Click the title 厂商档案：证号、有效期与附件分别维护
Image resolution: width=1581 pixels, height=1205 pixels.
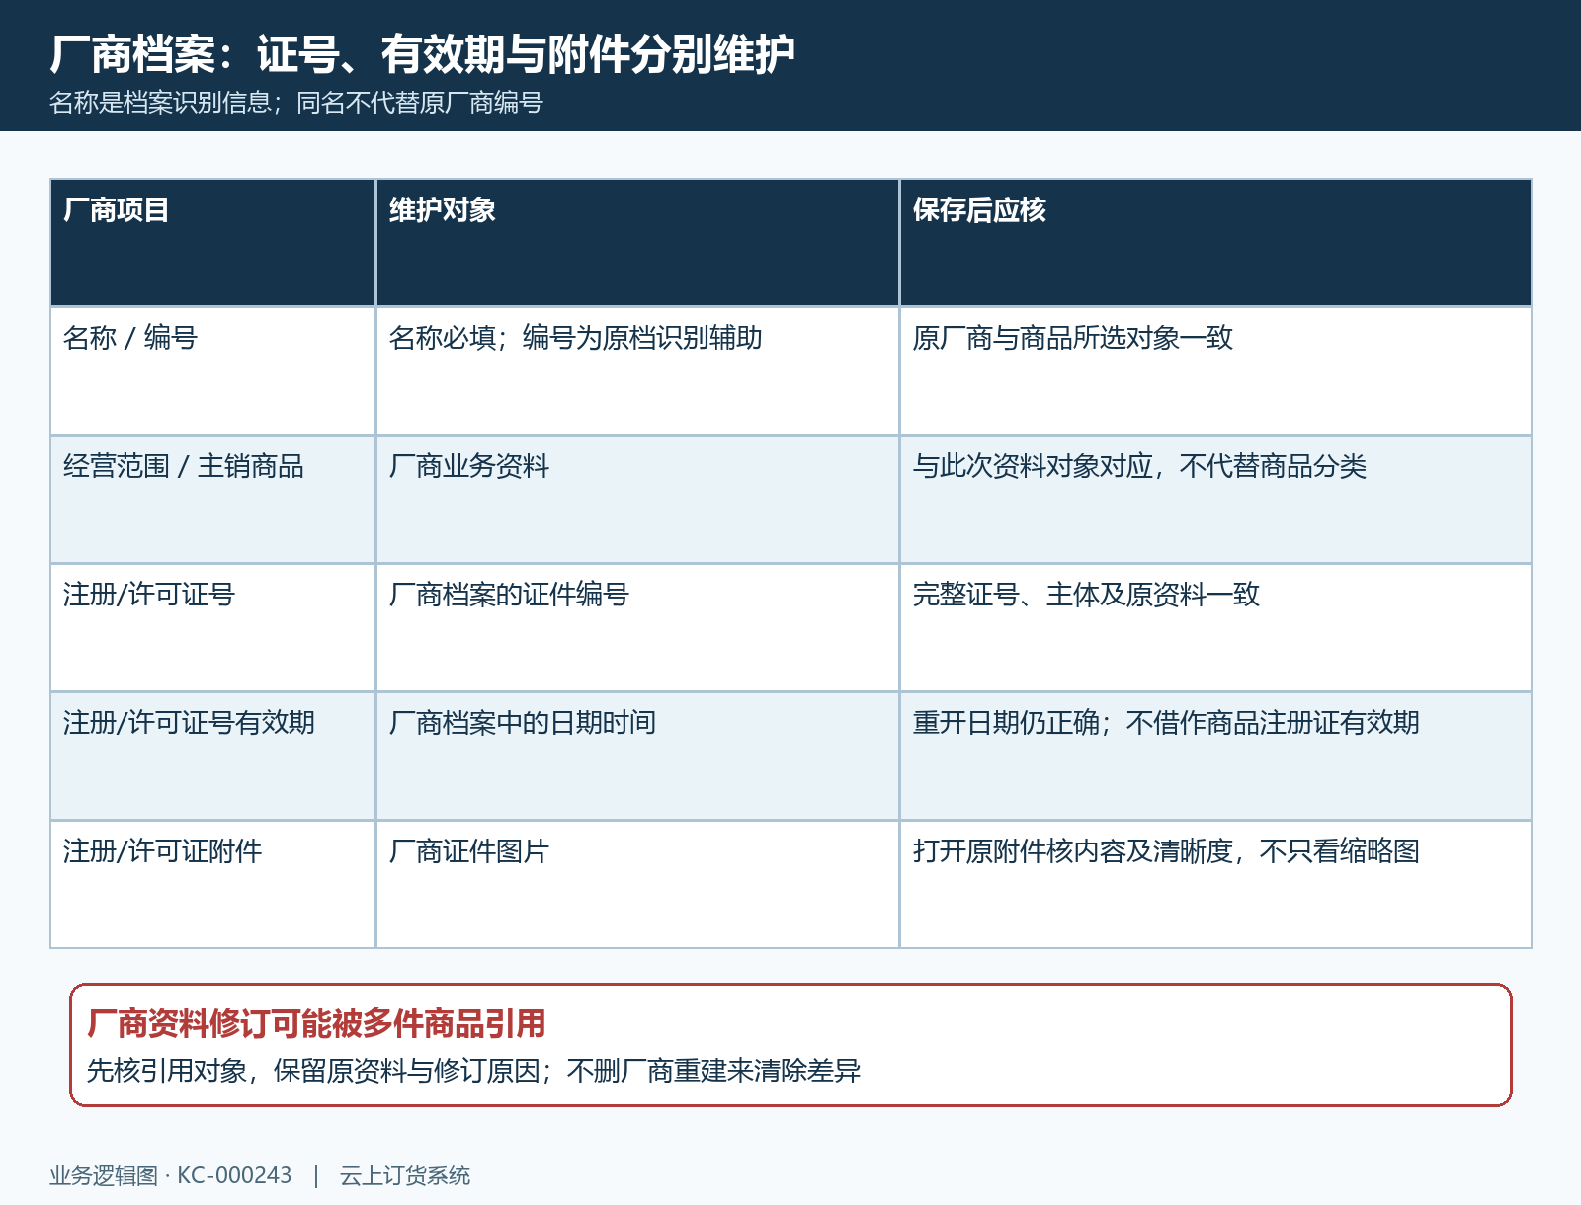tap(422, 53)
